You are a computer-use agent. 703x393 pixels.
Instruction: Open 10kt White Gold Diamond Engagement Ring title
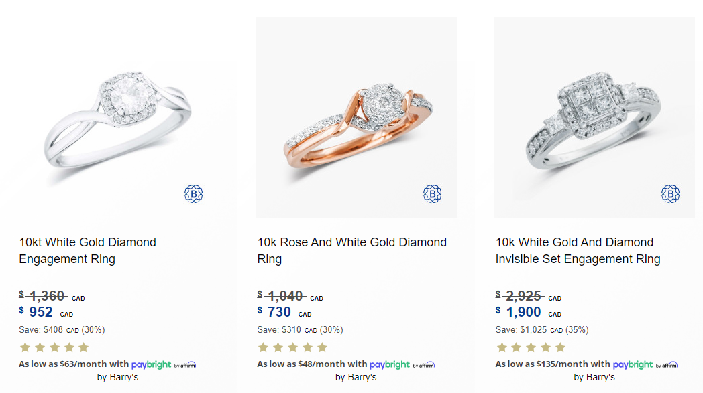click(87, 250)
